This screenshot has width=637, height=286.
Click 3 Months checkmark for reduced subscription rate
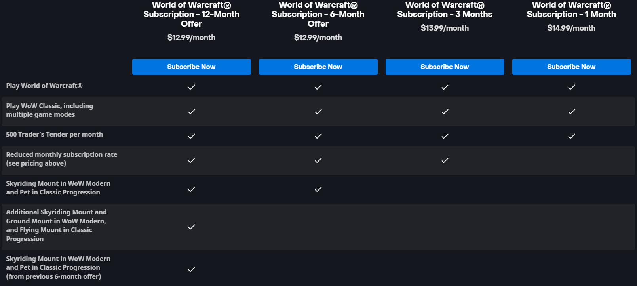click(x=445, y=160)
